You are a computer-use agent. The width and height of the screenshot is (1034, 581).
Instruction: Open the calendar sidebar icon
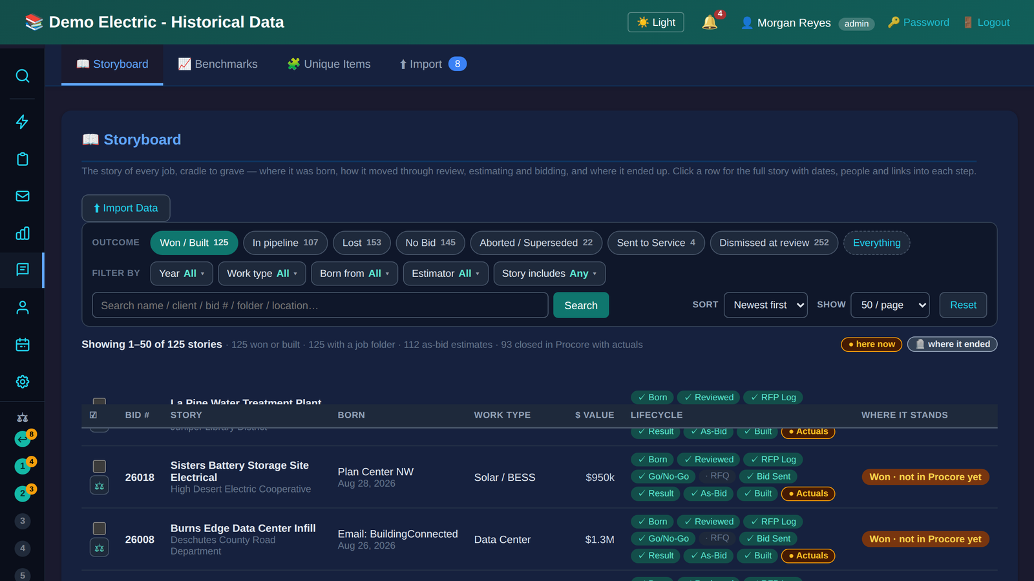[23, 345]
